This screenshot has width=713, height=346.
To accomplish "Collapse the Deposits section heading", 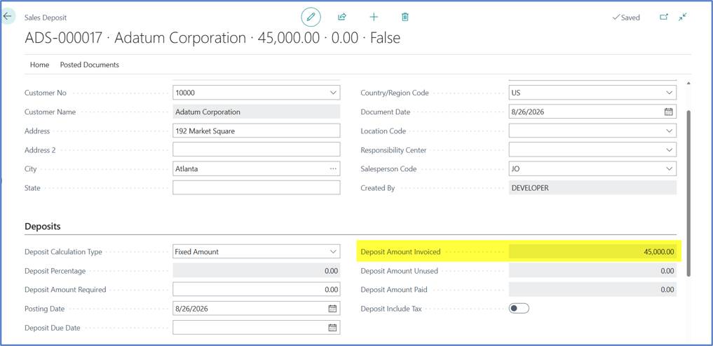I will click(43, 226).
